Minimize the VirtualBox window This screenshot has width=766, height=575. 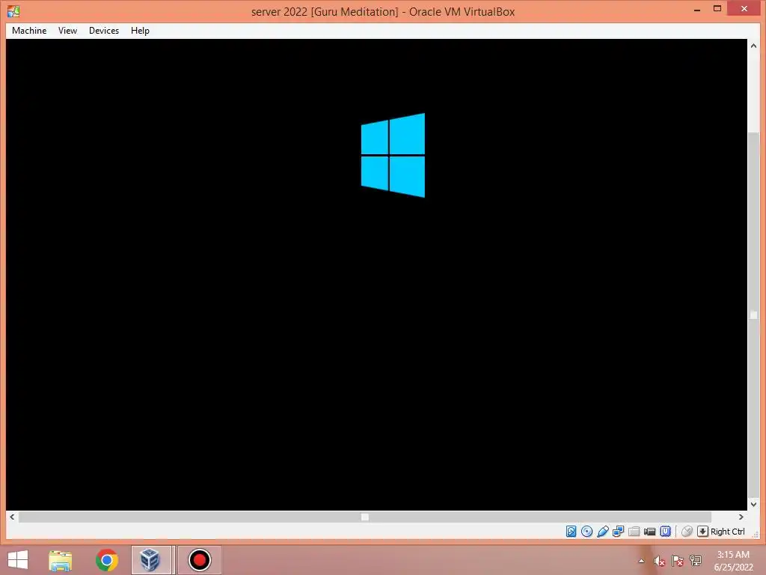pos(697,10)
